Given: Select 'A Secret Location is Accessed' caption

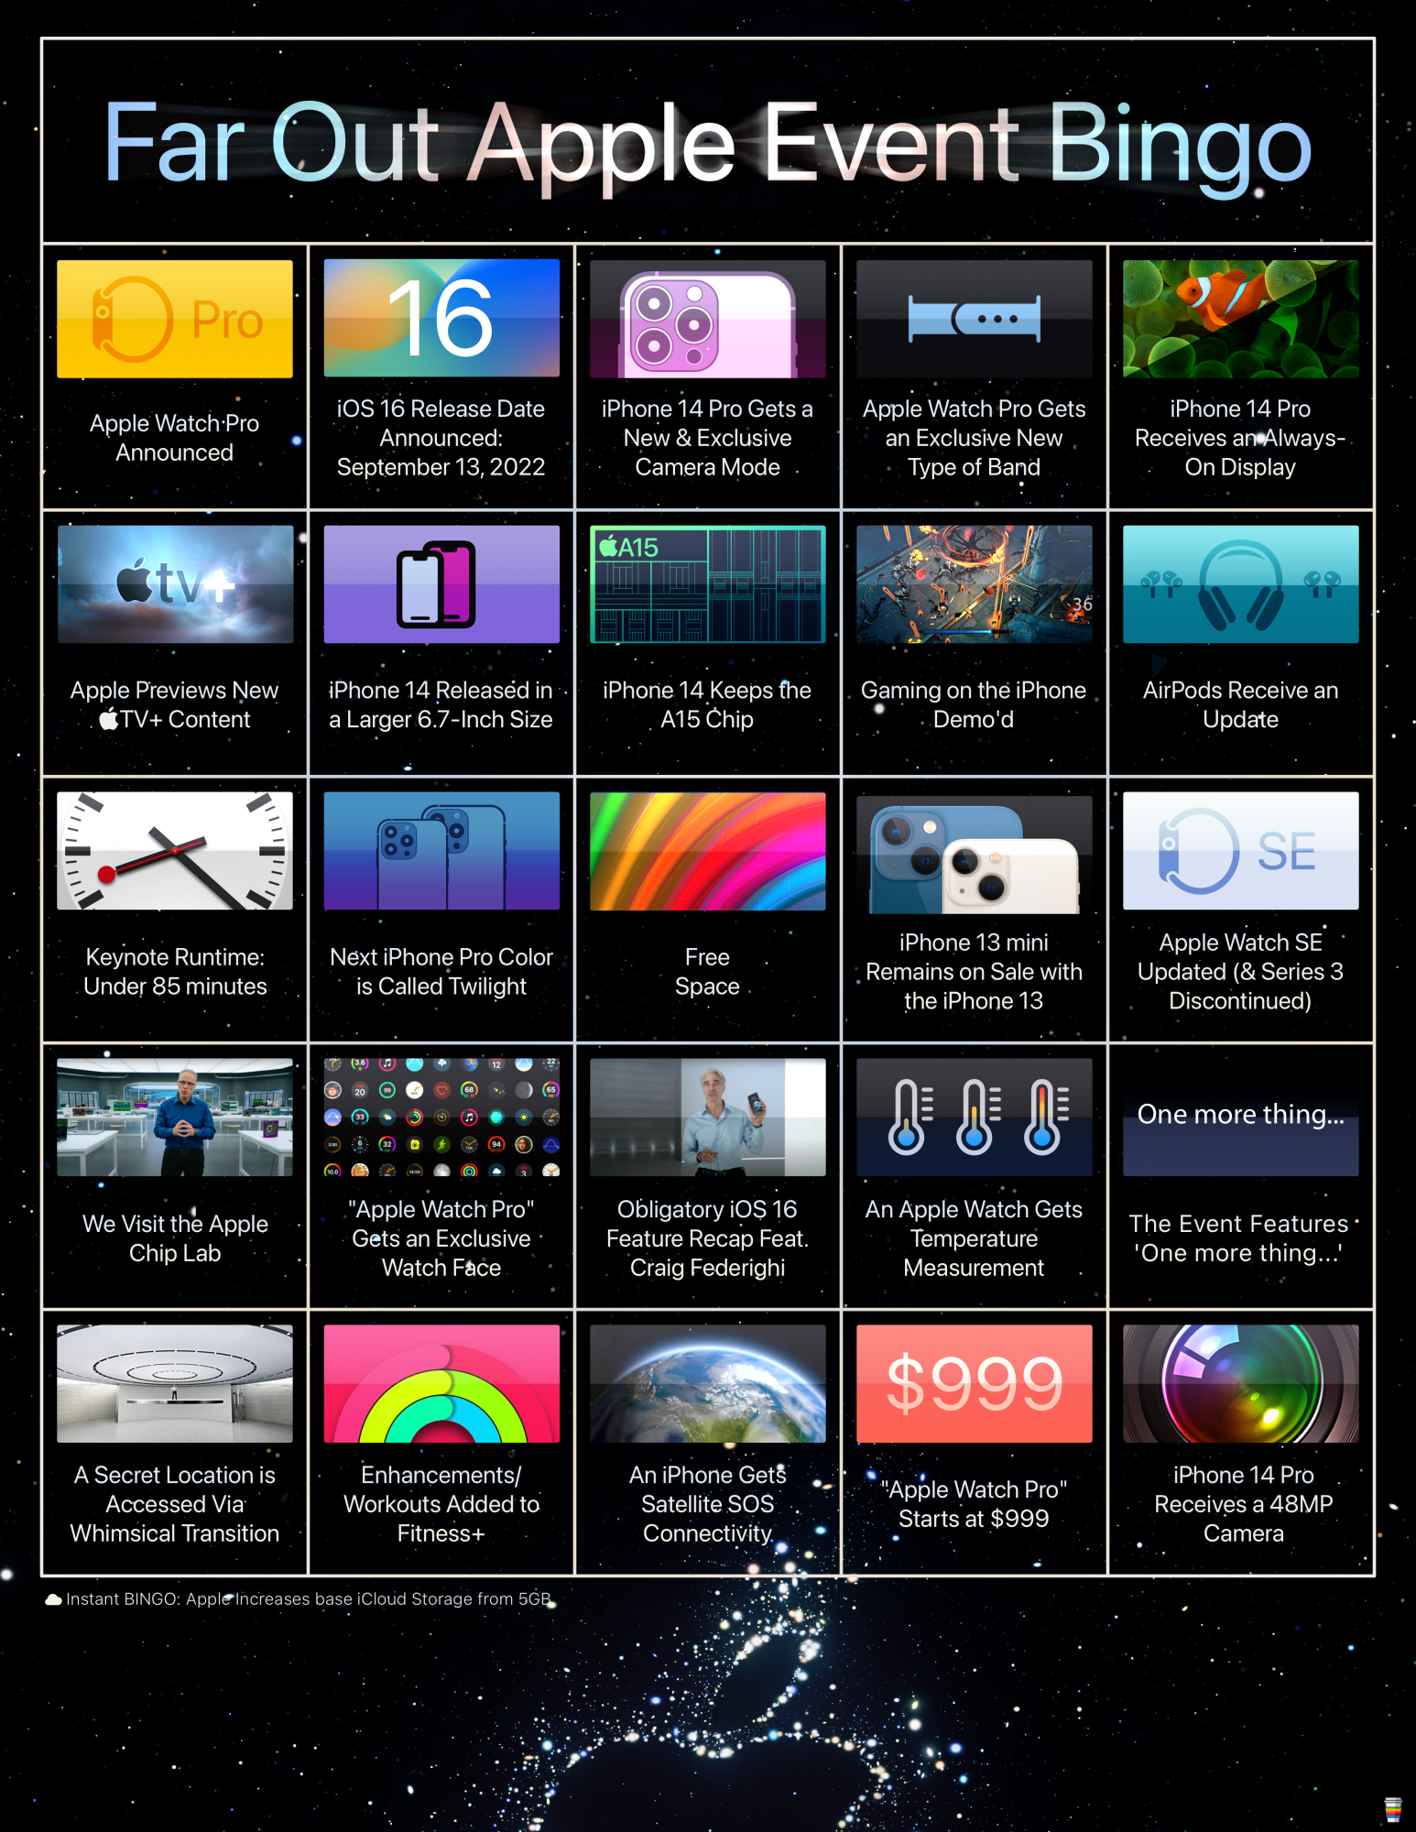Looking at the screenshot, I should pos(175,1504).
